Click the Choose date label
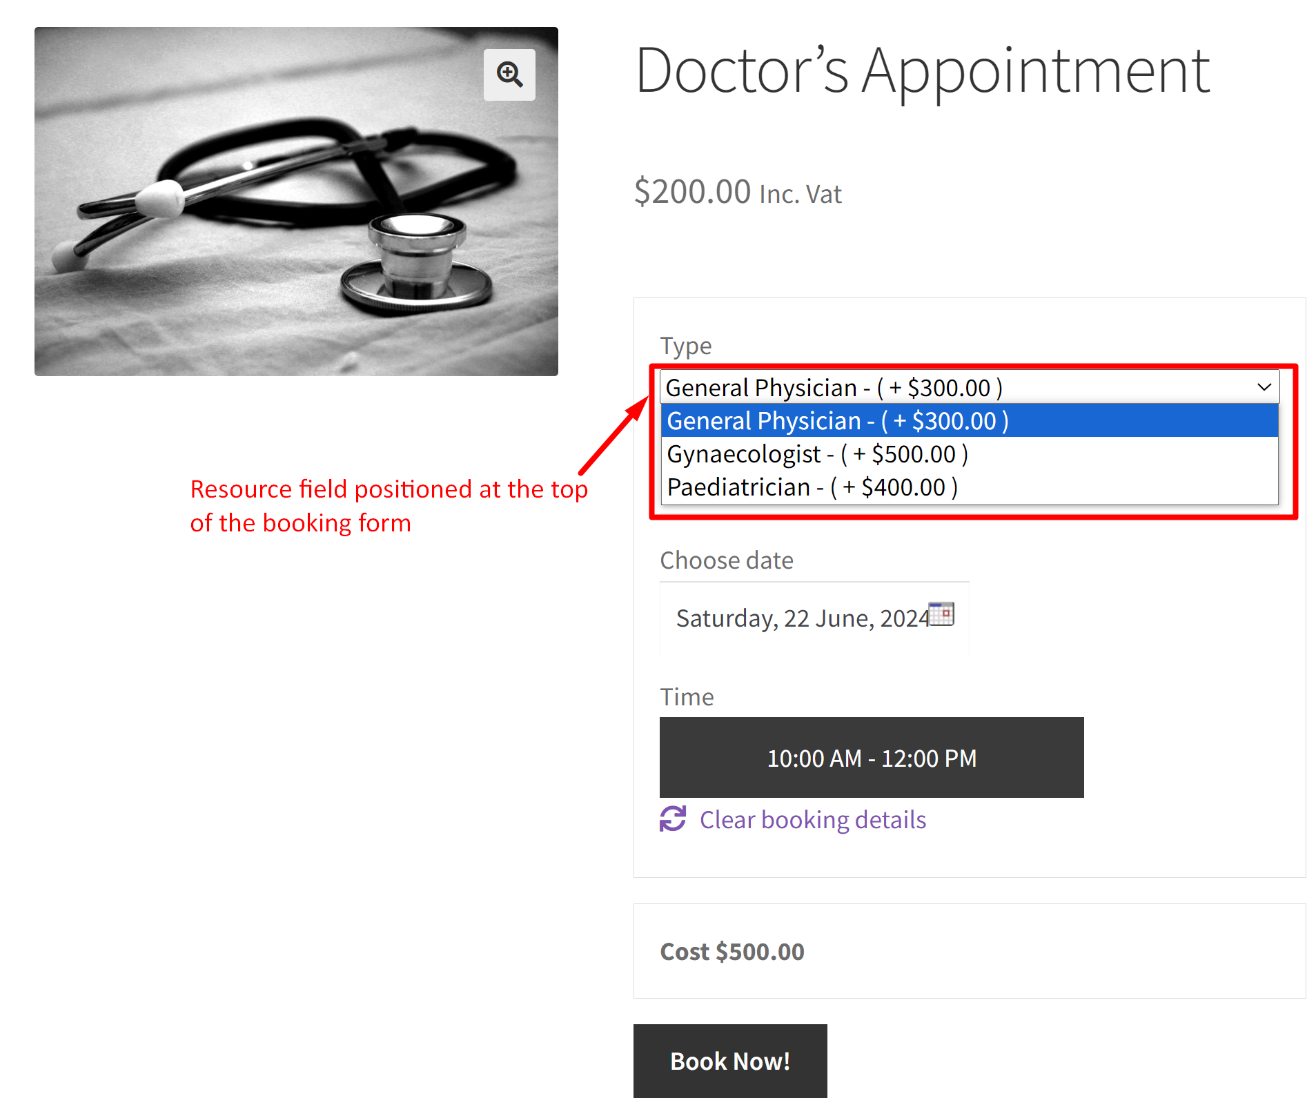Screen dimensions: 1316x1116 pos(726,560)
